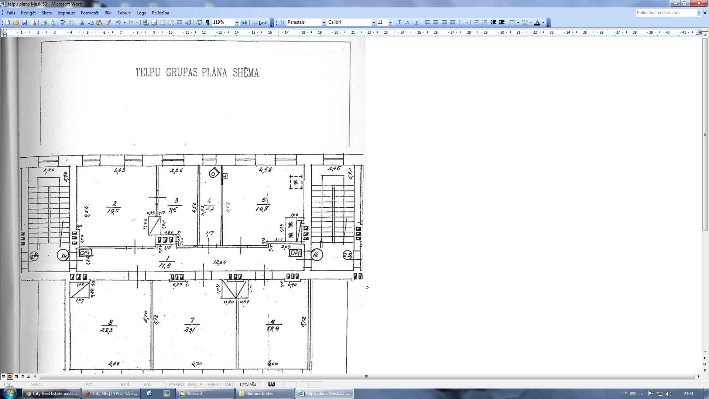Select the Format Painter brush icon
The image size is (709, 399).
tap(108, 23)
